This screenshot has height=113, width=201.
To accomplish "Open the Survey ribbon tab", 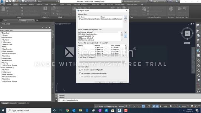I will 69,4.
